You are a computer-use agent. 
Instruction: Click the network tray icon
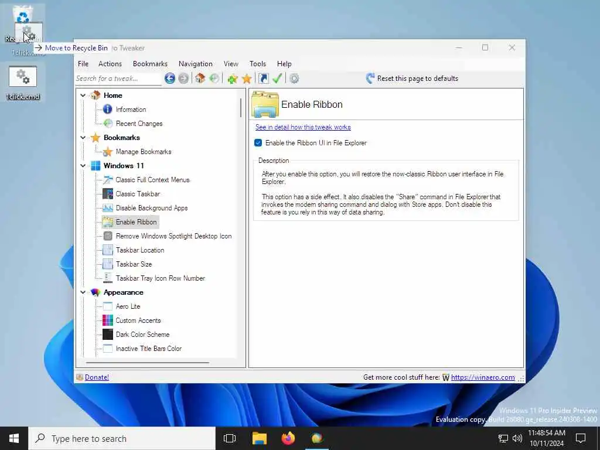coord(503,438)
